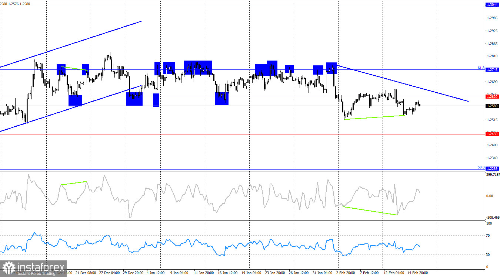Screen dimensions: 500x277
Task: Click the 11 Jan 20:00 time label
Action: (205, 273)
